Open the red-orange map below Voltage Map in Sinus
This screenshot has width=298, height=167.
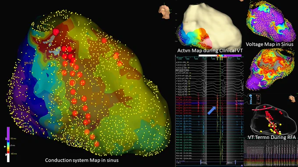point(271,69)
